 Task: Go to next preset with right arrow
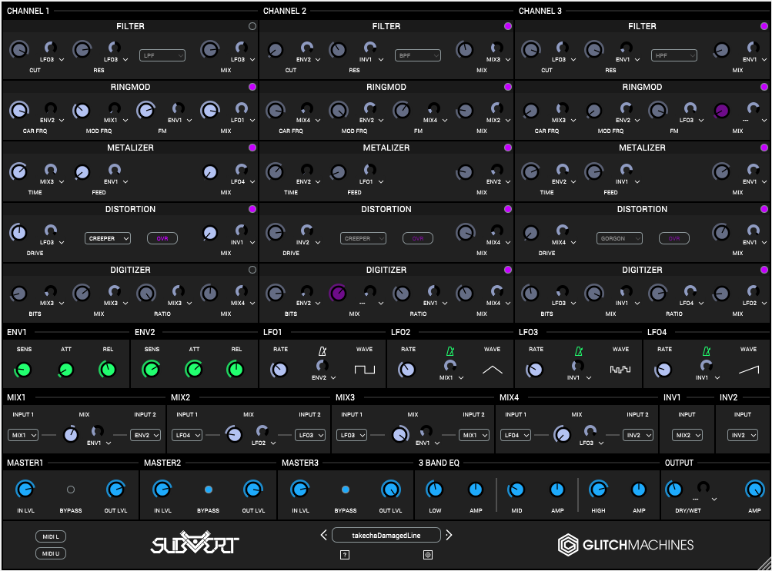(449, 535)
